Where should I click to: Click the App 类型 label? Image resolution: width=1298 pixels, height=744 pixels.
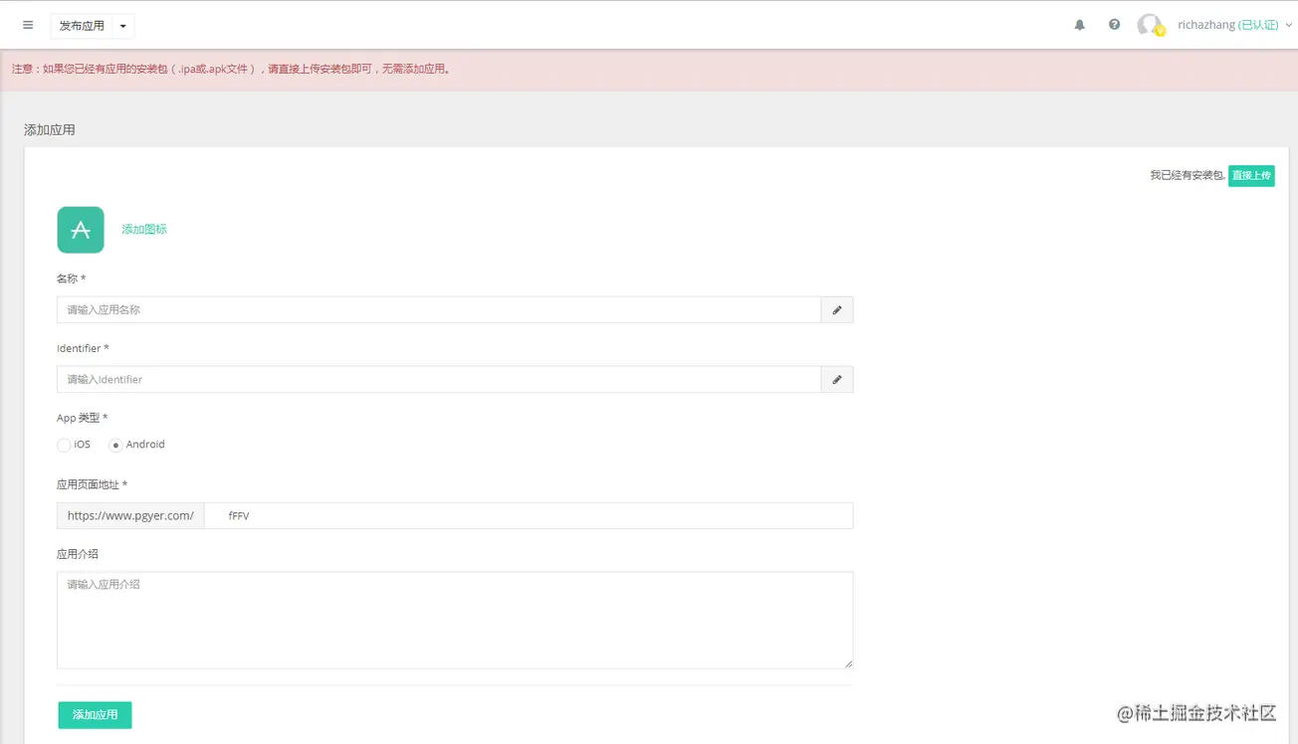[x=82, y=418]
